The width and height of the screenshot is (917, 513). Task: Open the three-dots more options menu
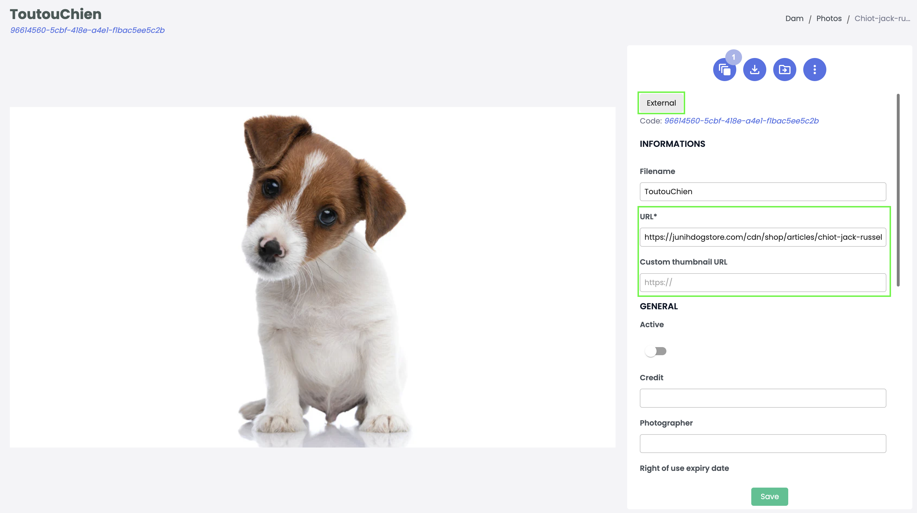click(x=814, y=69)
